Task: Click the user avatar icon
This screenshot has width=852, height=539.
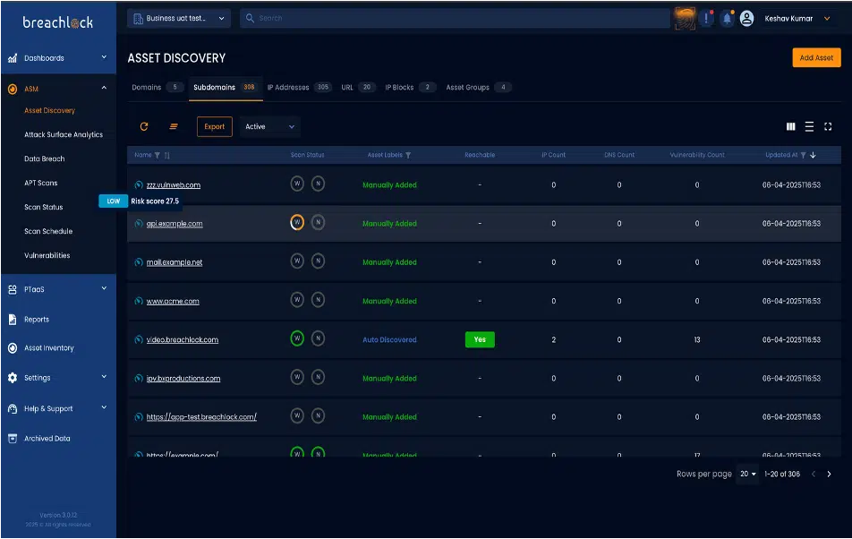Action: pyautogui.click(x=747, y=19)
